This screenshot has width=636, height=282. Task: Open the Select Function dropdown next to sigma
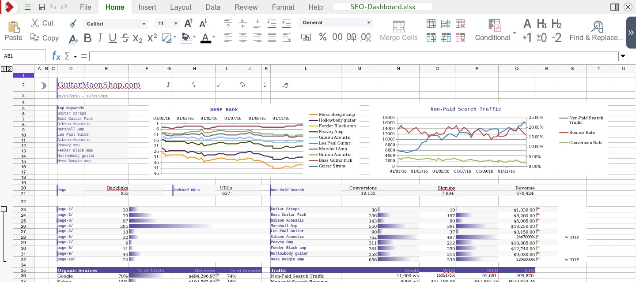click(x=75, y=56)
